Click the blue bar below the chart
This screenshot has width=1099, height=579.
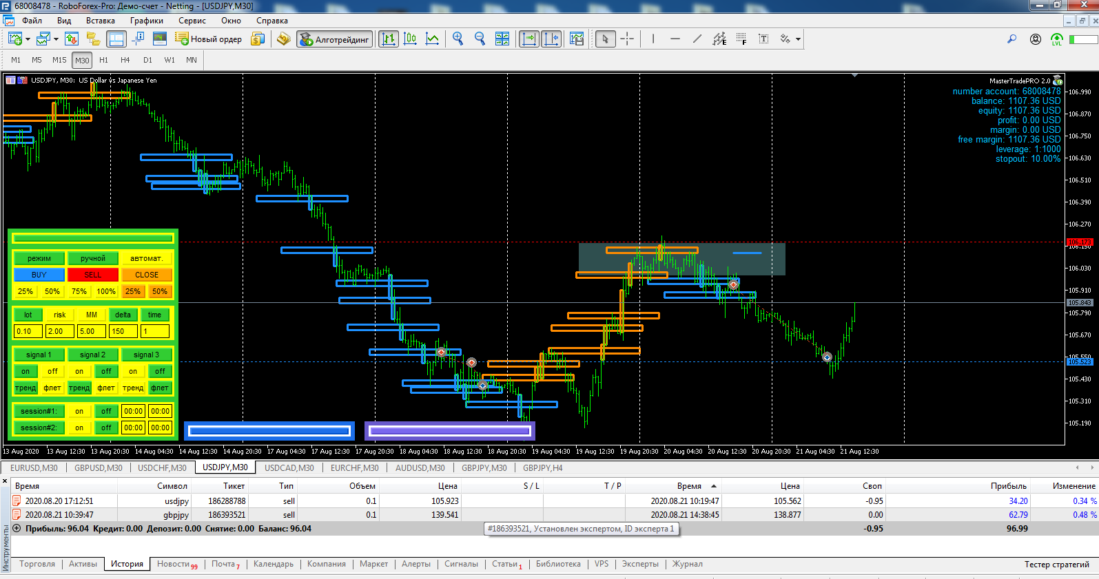[x=269, y=431]
